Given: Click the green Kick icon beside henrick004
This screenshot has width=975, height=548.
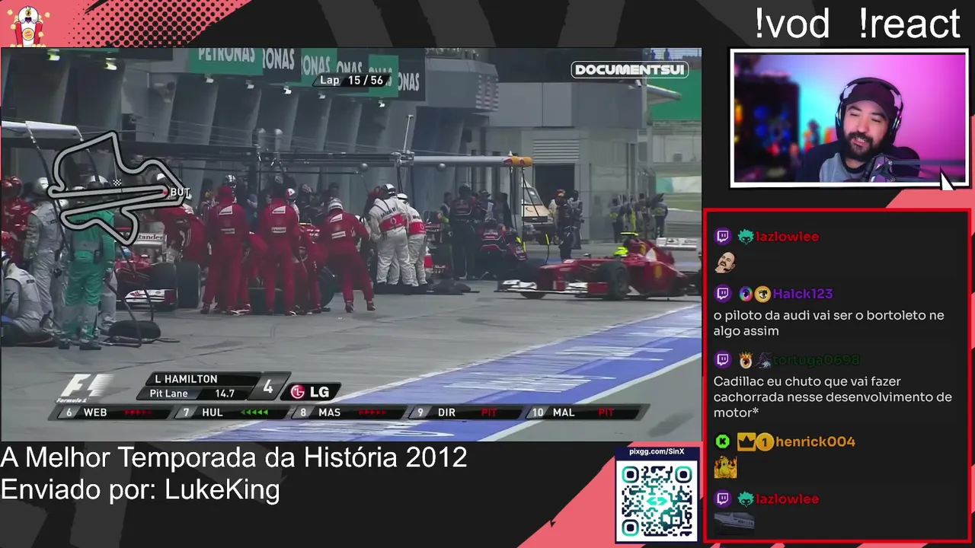Looking at the screenshot, I should pyautogui.click(x=723, y=441).
